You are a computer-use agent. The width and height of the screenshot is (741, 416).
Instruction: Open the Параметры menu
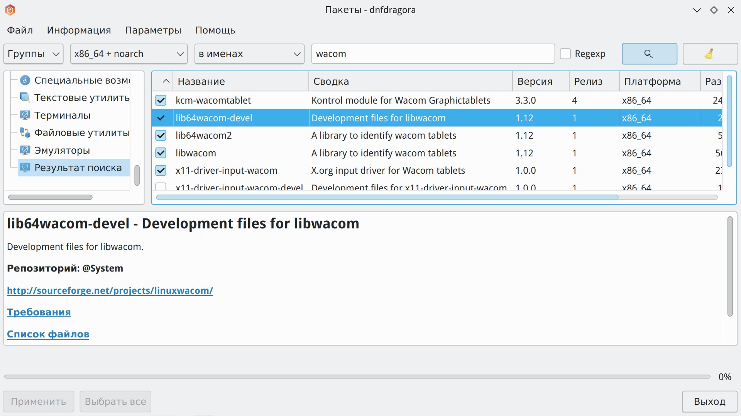click(153, 30)
